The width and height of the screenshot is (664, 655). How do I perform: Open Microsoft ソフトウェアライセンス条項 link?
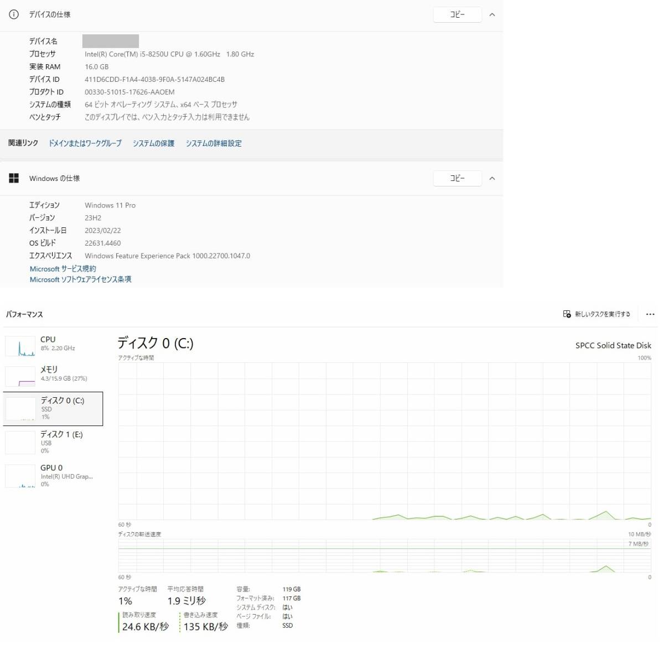tap(80, 279)
